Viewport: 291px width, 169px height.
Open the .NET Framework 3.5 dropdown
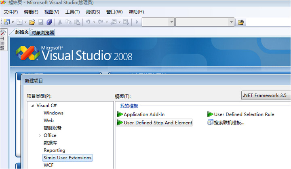click(266, 95)
